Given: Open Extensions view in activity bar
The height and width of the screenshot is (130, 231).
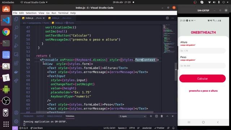Looking at the screenshot, I should [16, 63].
